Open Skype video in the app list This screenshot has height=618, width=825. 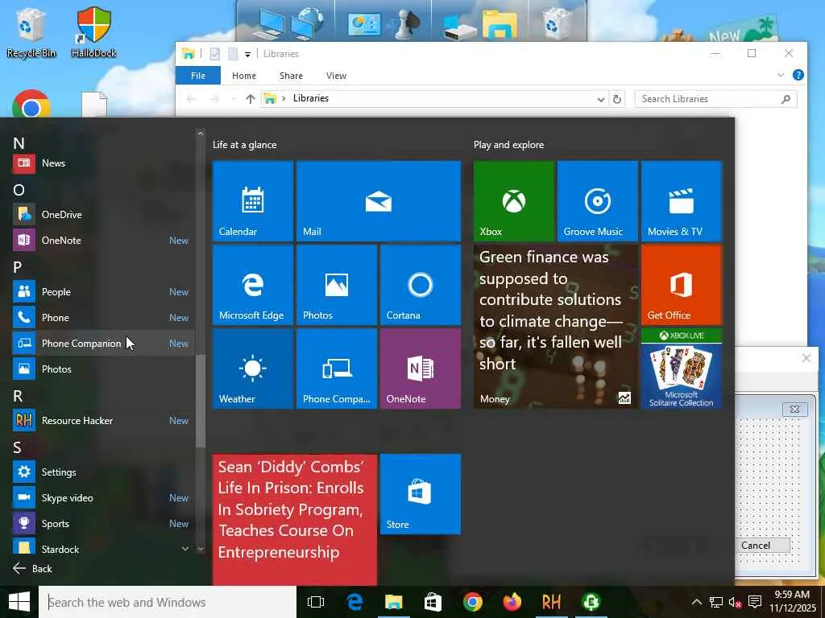pos(103,497)
